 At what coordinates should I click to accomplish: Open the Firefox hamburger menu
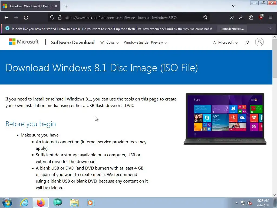point(271,18)
